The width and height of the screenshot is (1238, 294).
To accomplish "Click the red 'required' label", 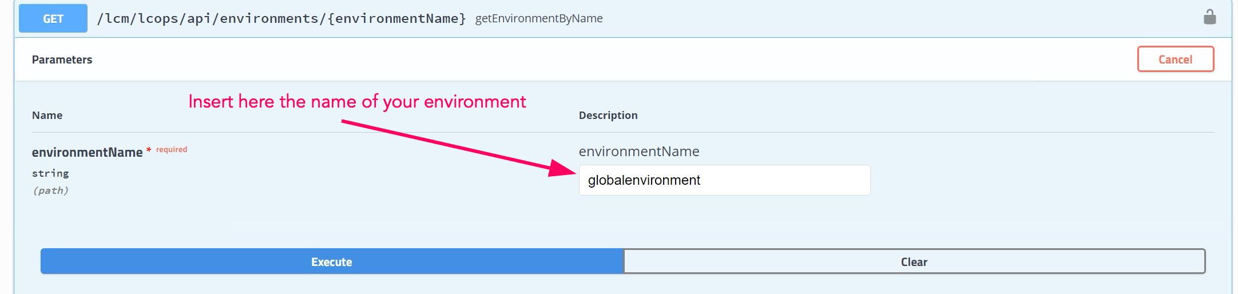I will tap(172, 149).
